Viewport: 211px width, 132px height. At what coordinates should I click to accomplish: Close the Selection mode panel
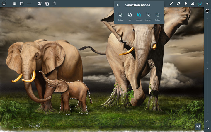[118, 5]
